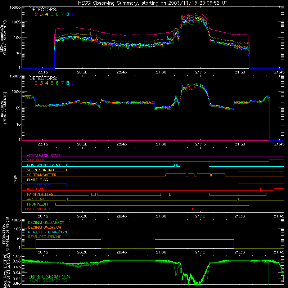This screenshot has height=288, width=288.
Task: Click red detector 1 in front segments legend
Action: tap(31, 14)
